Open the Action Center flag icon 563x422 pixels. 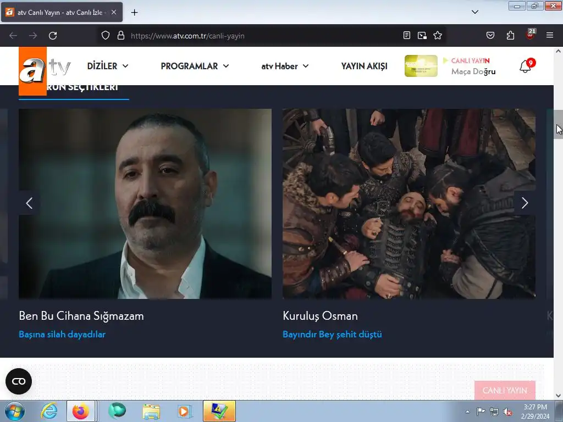pyautogui.click(x=481, y=412)
